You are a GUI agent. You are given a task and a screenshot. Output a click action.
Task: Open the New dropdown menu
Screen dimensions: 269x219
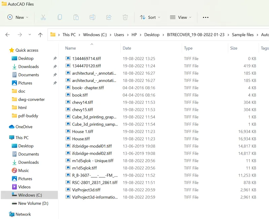tap(18, 17)
